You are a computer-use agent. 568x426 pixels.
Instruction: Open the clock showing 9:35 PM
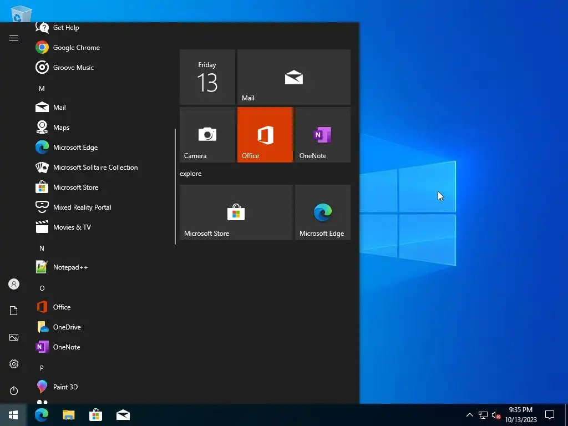pos(520,415)
